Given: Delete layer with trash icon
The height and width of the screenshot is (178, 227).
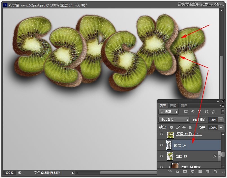Looking at the screenshot, I should tap(215, 171).
